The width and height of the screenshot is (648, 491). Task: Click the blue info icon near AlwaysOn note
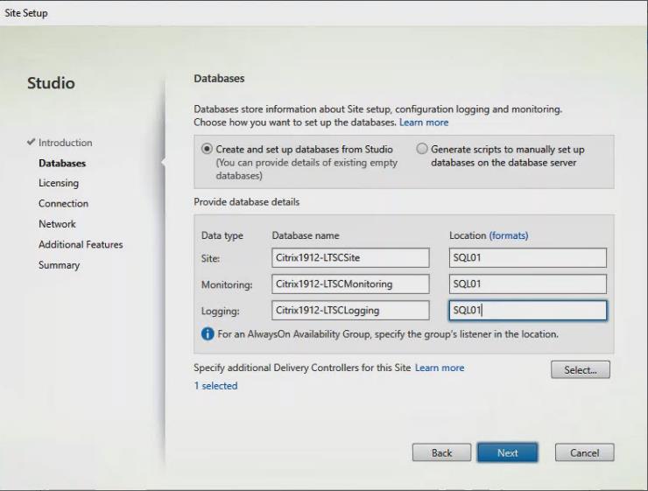coord(208,333)
